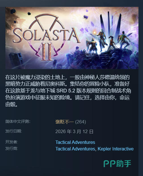Image resolution: width=143 pixels, height=176 pixels.
Task: Open publisher Tactical Adventures link
Action: (x=75, y=149)
